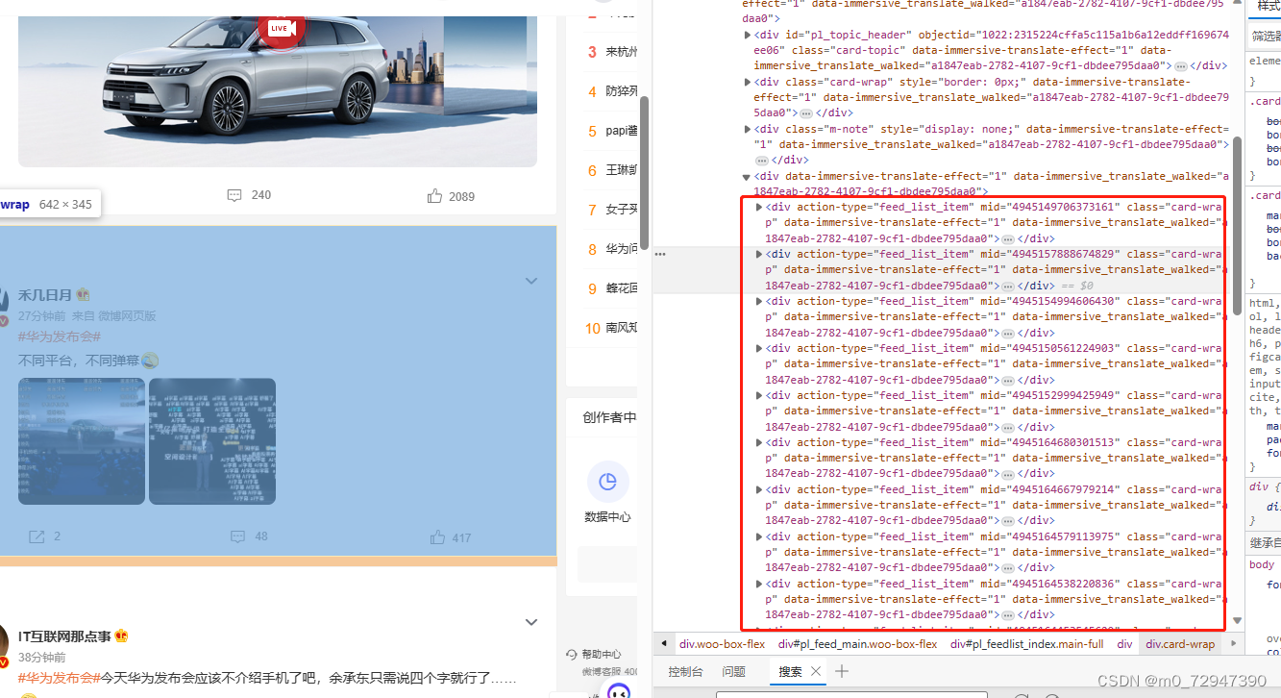Image resolution: width=1281 pixels, height=698 pixels.
Task: Expand collapsed ellipsis in card-topic div
Action: (x=1180, y=65)
